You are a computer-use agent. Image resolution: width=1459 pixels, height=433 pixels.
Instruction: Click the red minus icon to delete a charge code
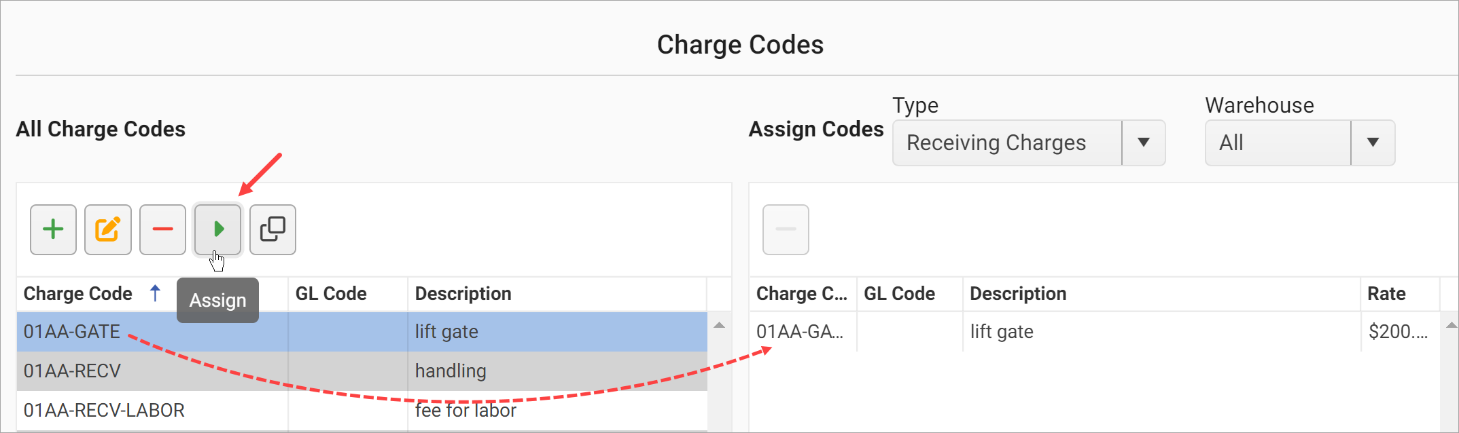tap(162, 229)
